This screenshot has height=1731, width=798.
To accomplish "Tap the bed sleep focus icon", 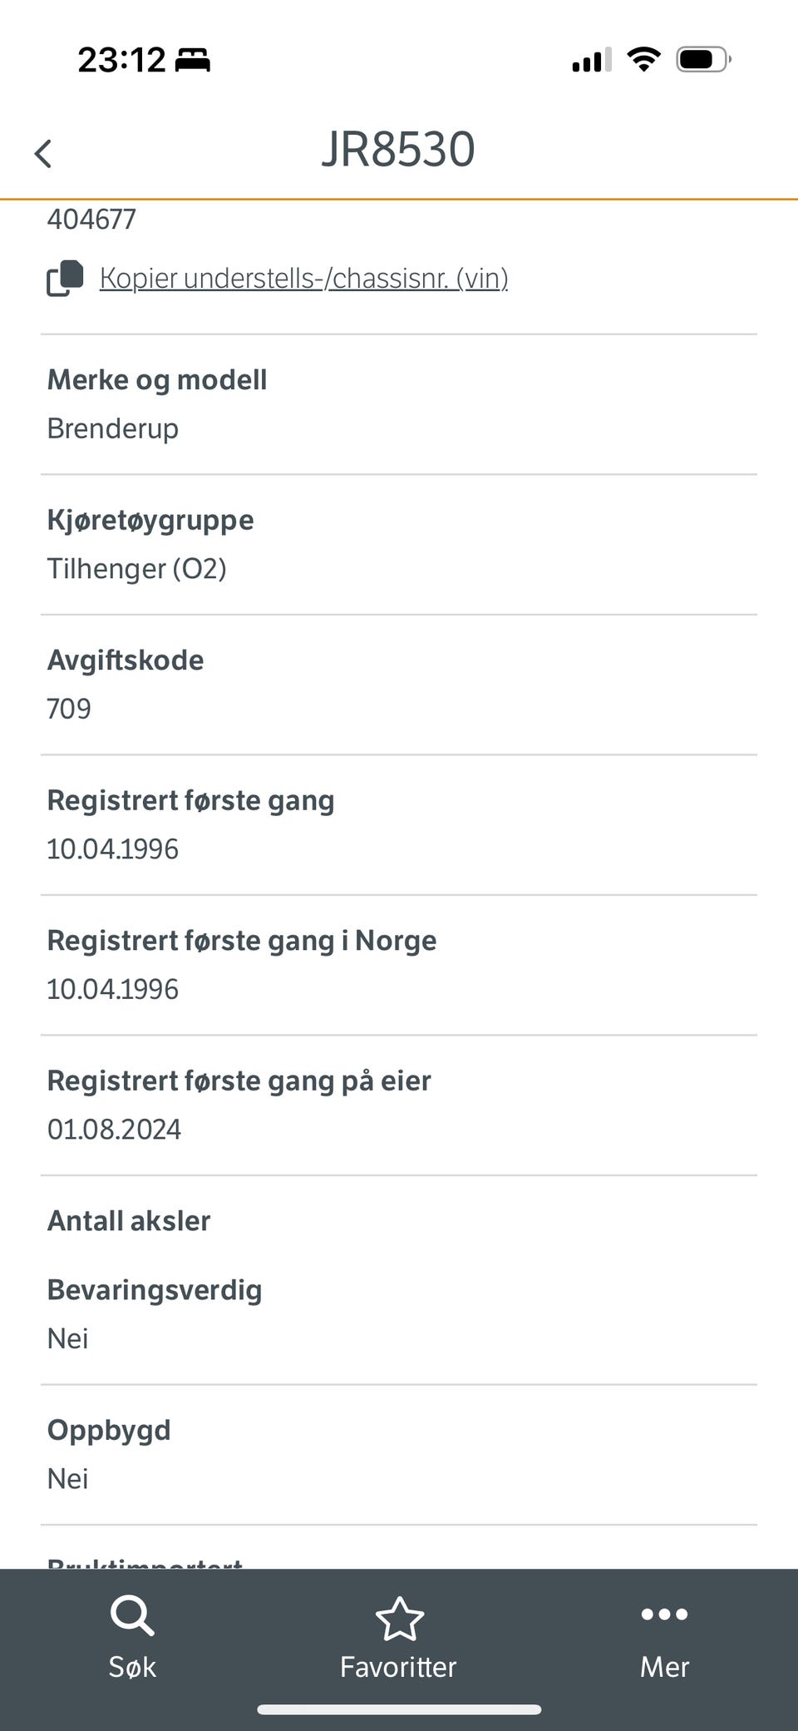I will [192, 61].
